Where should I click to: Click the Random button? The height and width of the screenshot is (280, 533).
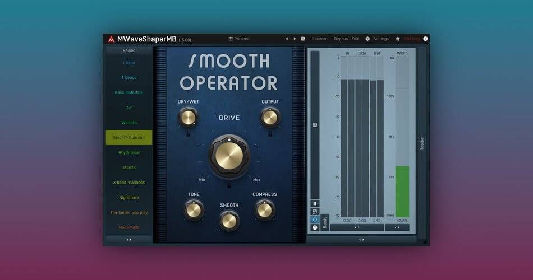click(320, 39)
